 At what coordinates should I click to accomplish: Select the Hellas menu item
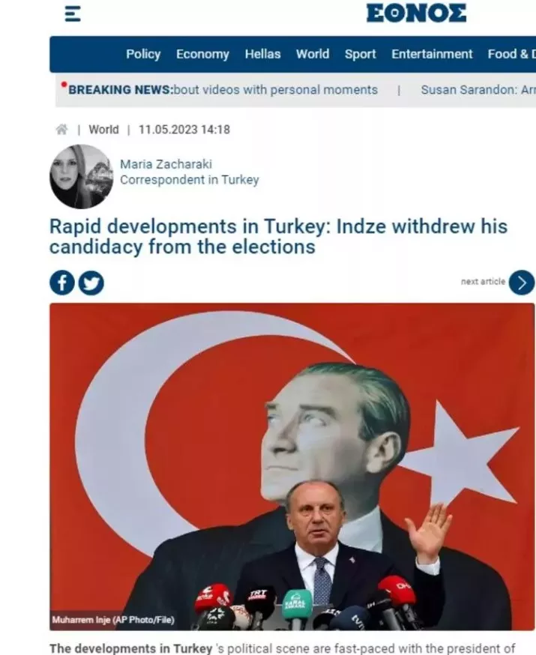point(263,54)
